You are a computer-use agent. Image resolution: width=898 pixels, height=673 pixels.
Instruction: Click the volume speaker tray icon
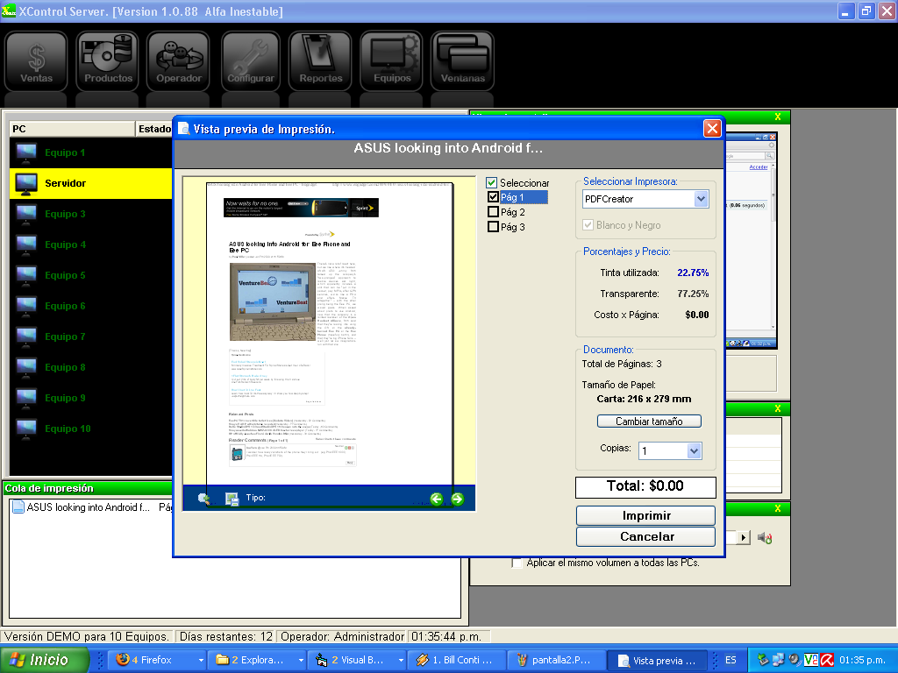[795, 660]
